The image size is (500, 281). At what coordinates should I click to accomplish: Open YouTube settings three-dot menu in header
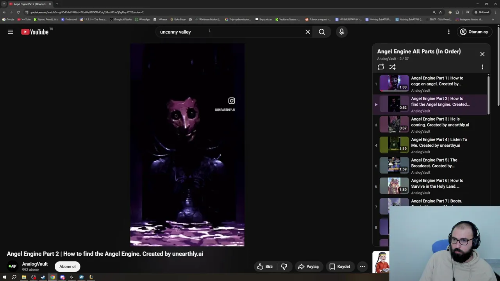[449, 32]
